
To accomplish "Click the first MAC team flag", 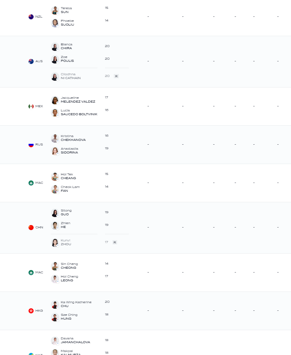I will point(31,183).
